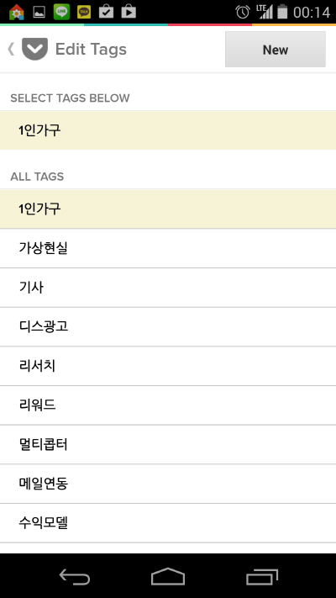
Task: Select the 기사 tag
Action: click(168, 288)
